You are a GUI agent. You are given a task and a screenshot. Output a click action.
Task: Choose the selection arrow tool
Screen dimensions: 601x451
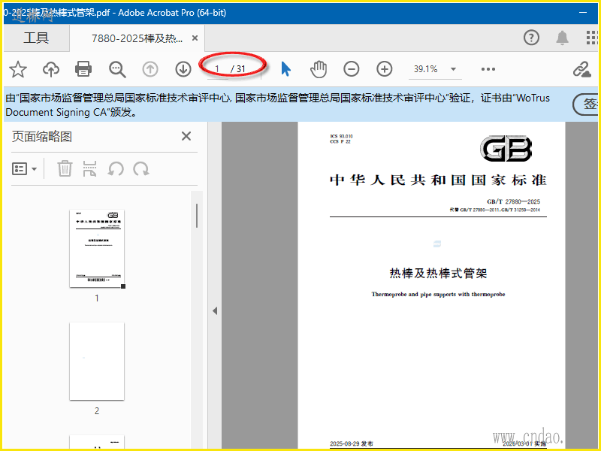pyautogui.click(x=285, y=69)
